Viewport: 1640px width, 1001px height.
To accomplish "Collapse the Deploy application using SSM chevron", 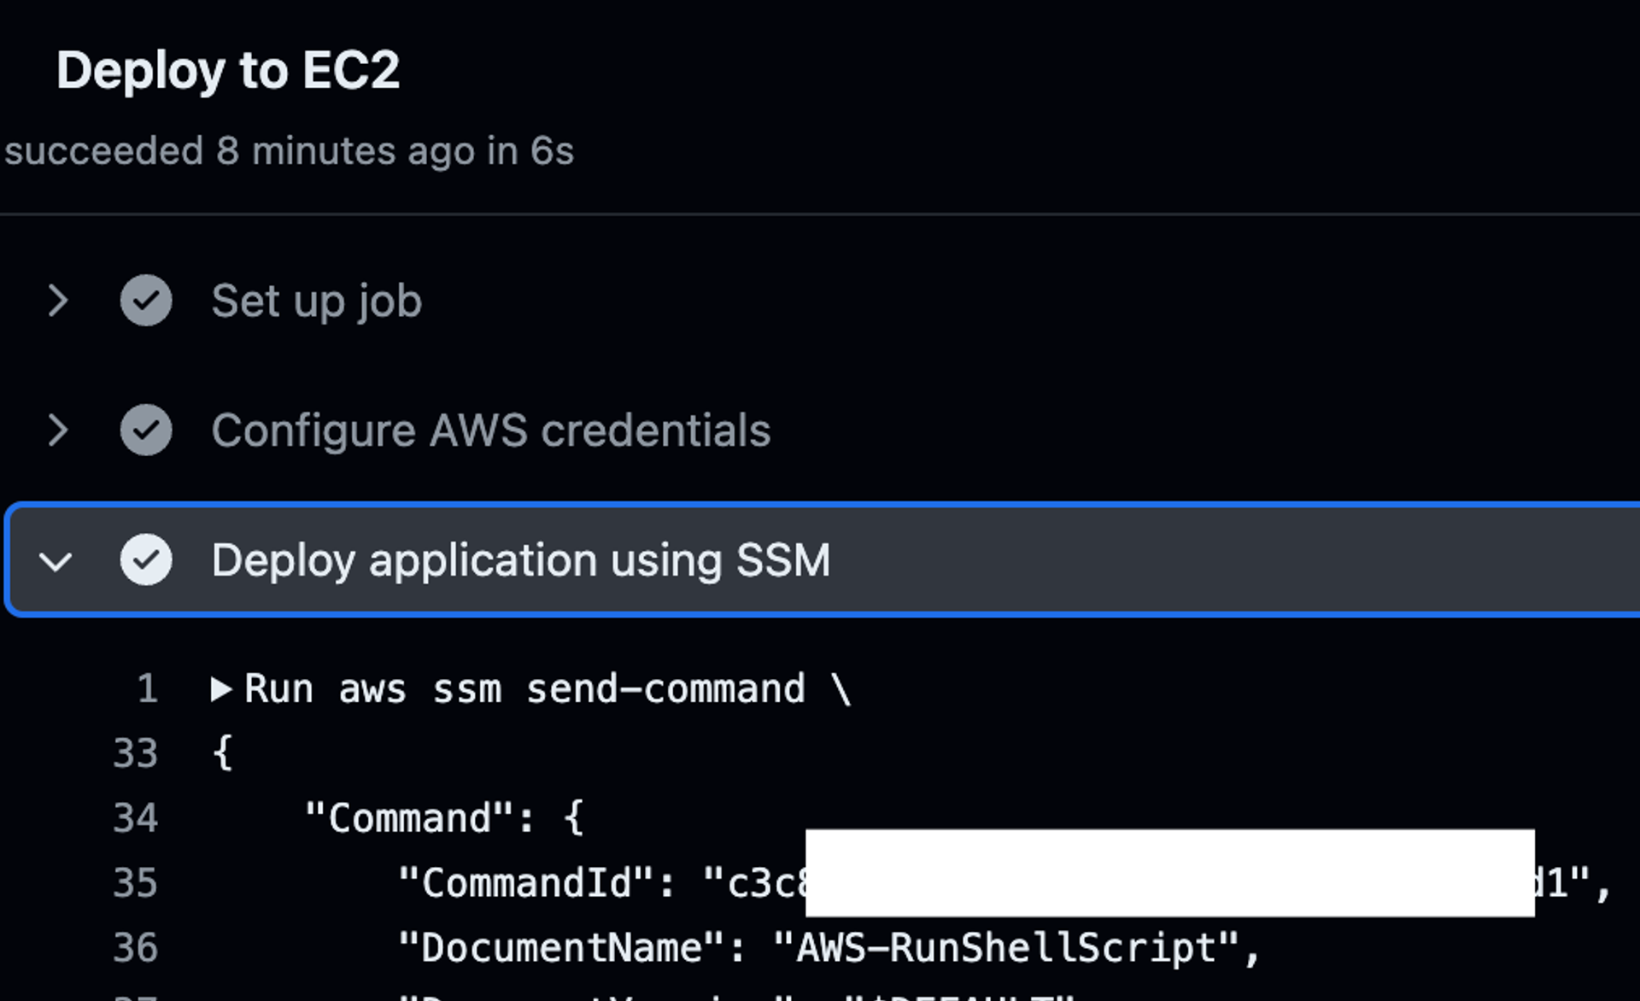I will 56,561.
